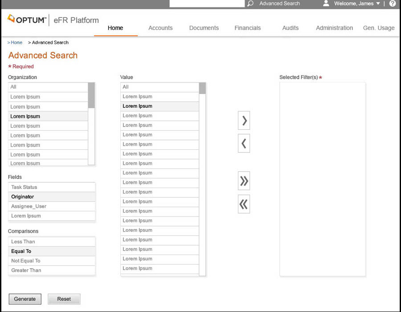The height and width of the screenshot is (312, 401).
Task: Click the magnifying glass search icon
Action: (250, 4)
